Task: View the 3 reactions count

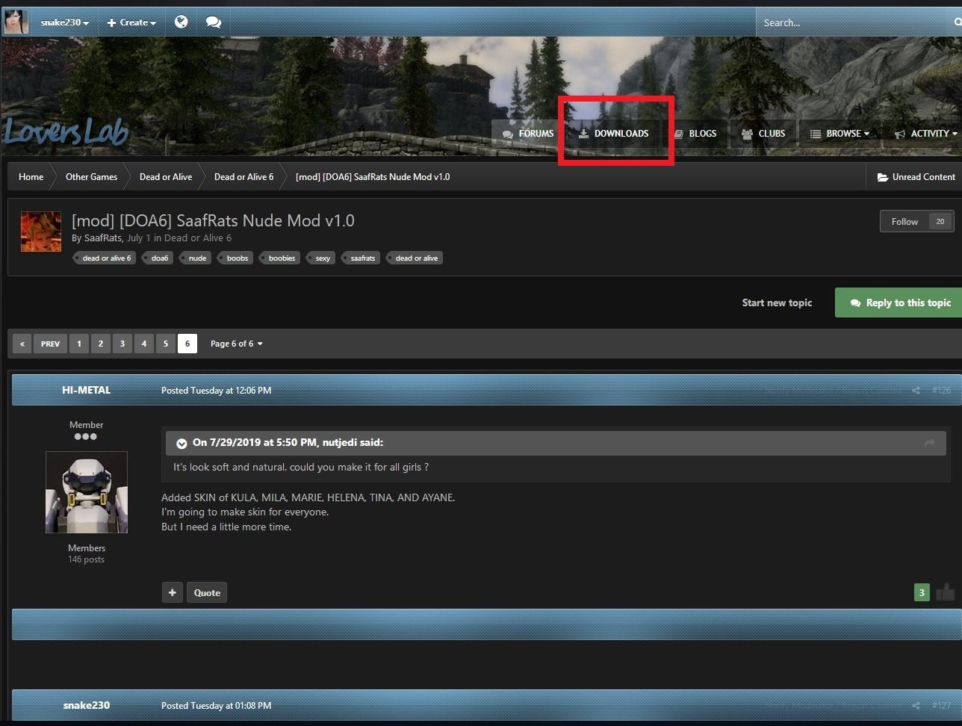Action: click(922, 592)
